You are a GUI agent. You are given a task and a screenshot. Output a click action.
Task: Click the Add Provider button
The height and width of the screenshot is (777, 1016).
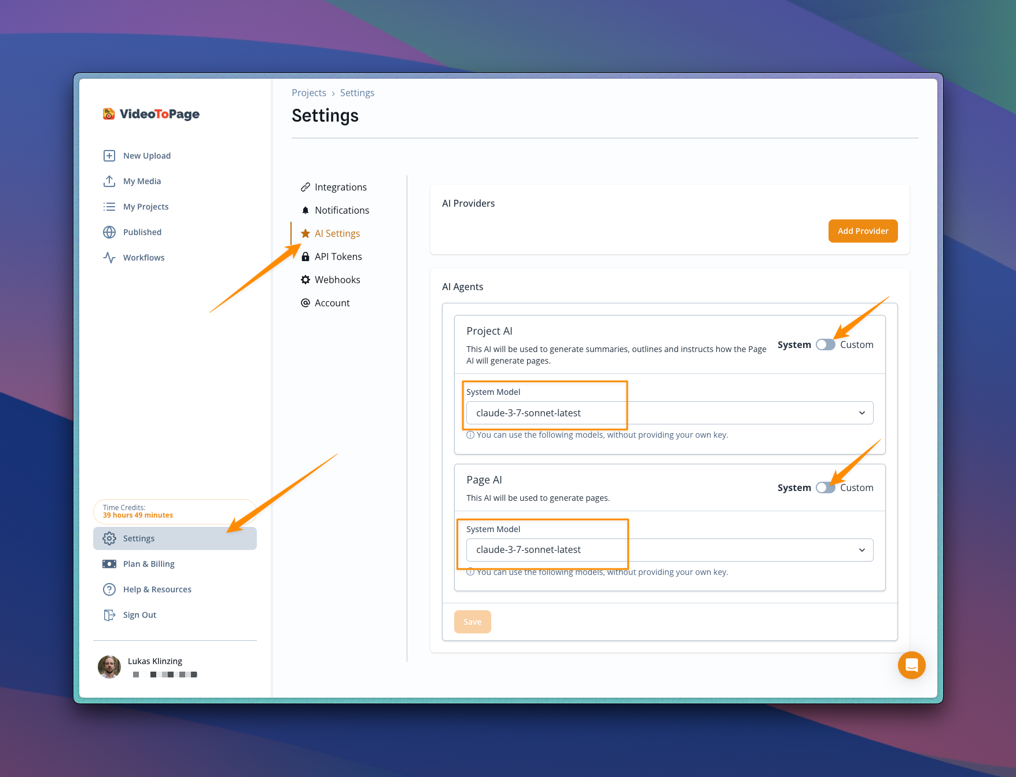point(863,231)
